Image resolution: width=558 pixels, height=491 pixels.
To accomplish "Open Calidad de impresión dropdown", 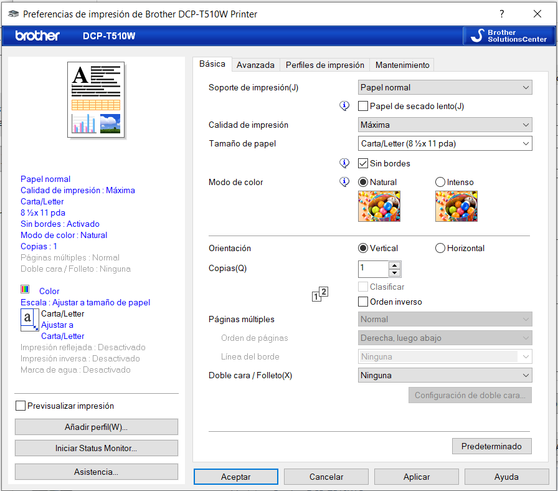I will click(445, 125).
